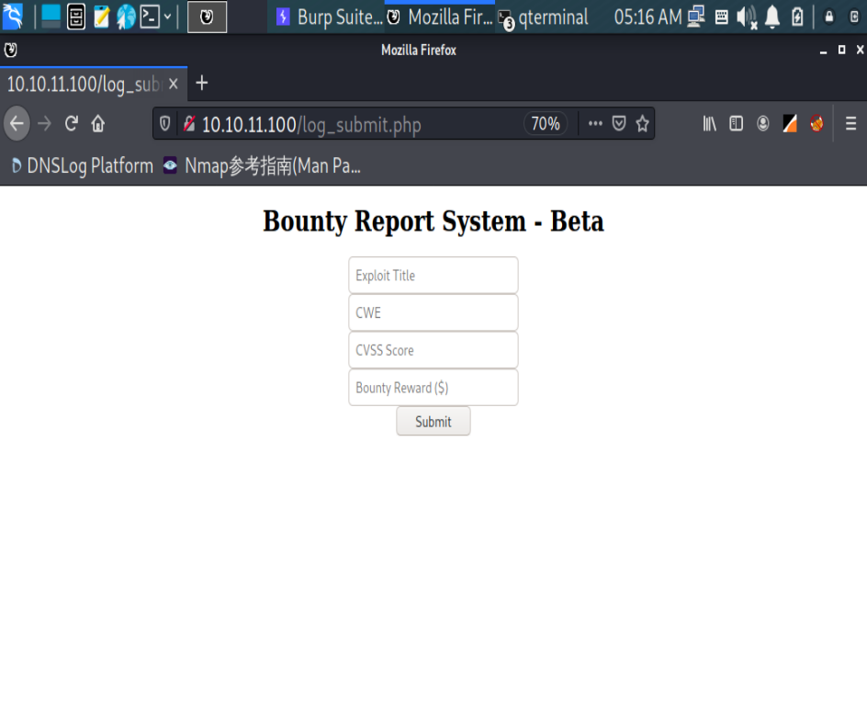Viewport: 867px width, 713px height.
Task: Lock the screen with padlock icon
Action: 828,17
